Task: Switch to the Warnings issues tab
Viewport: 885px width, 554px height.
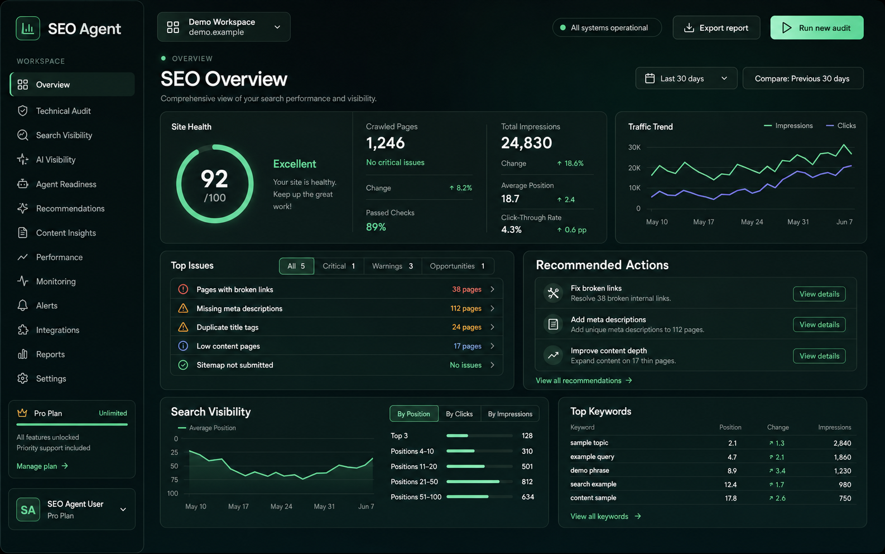Action: click(393, 266)
